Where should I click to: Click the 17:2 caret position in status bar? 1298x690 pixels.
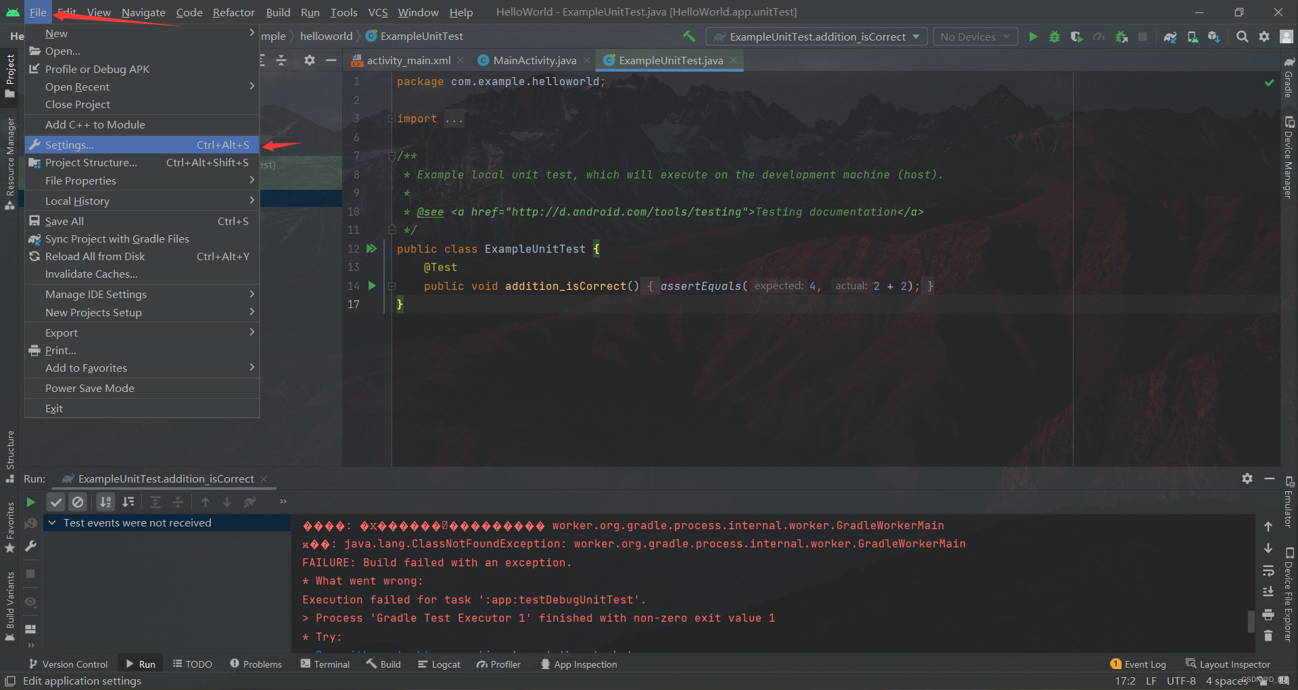click(x=1125, y=681)
